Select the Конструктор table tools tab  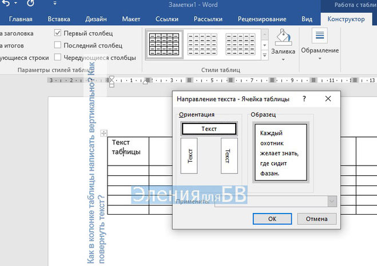click(x=346, y=19)
